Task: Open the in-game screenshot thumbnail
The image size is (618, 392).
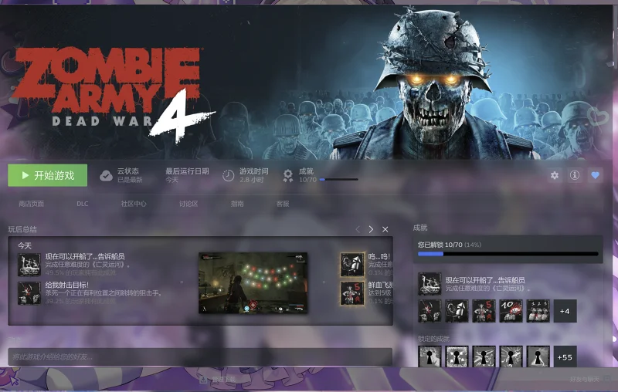Action: tap(253, 283)
